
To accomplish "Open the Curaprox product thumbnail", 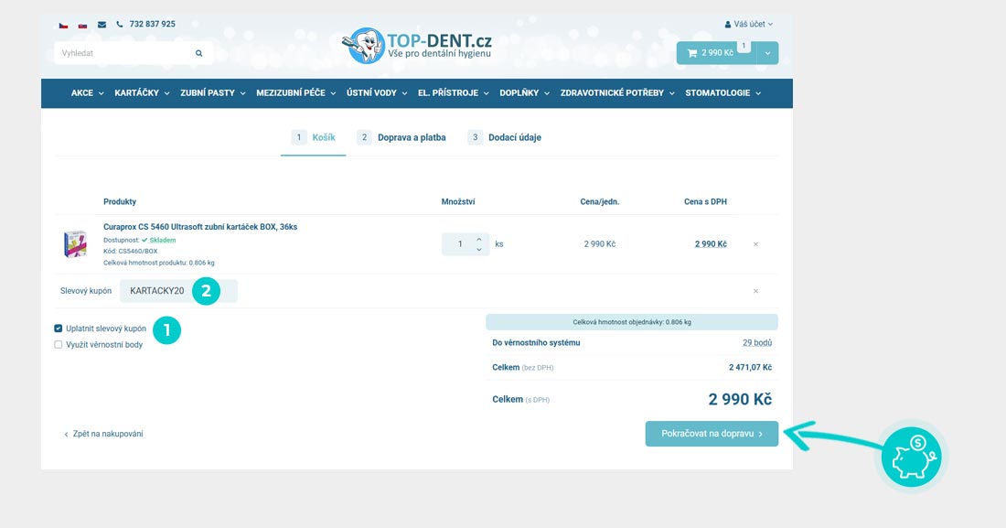I will (x=74, y=244).
